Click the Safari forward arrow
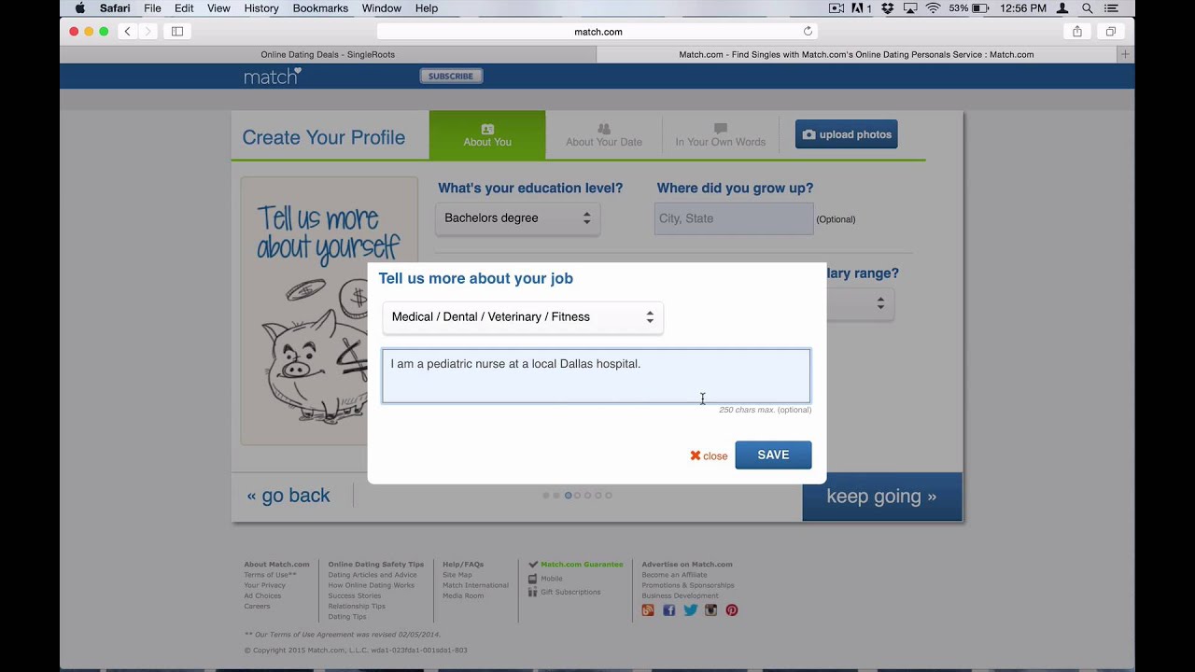 pos(148,31)
